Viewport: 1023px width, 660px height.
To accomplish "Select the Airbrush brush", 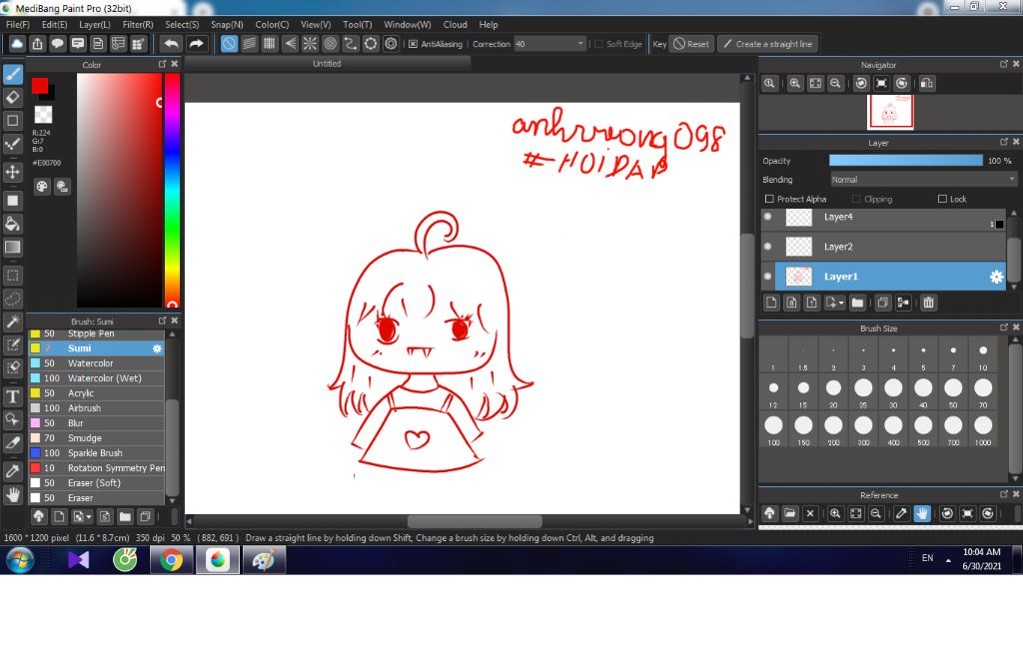I will 97,408.
